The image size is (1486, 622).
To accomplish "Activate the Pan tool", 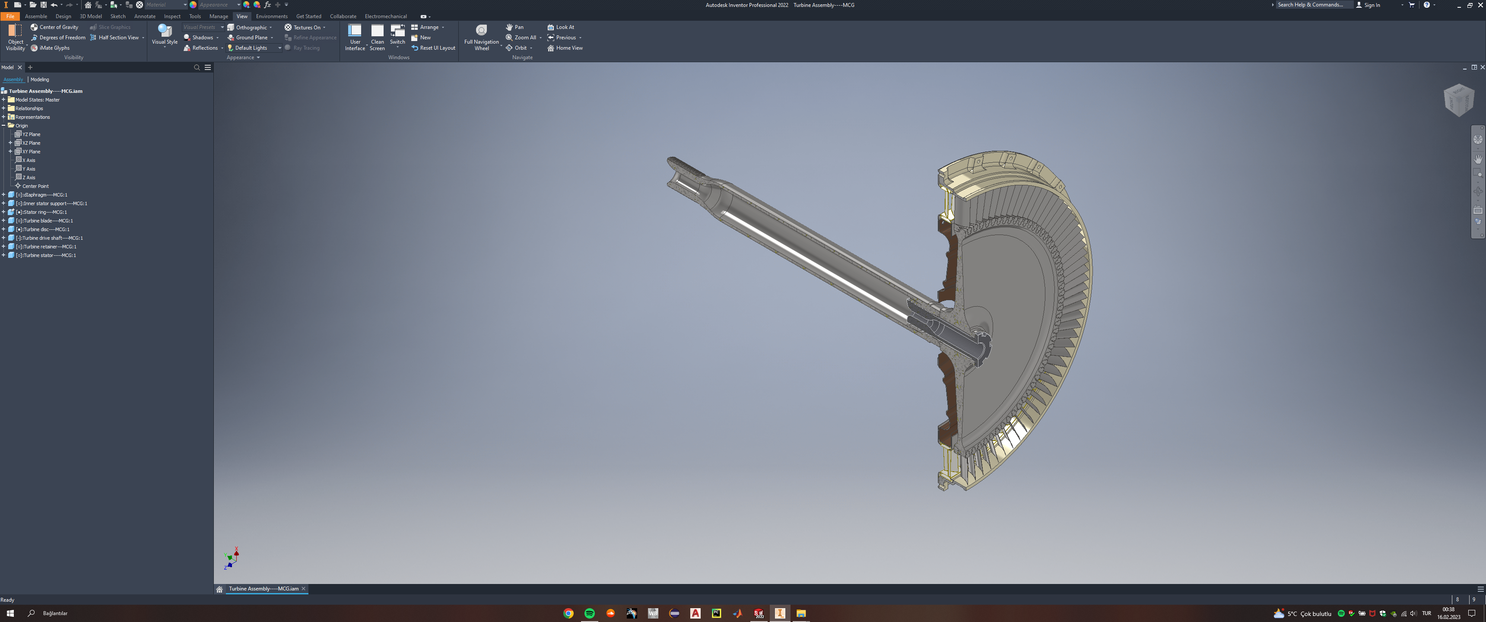I will [x=514, y=27].
